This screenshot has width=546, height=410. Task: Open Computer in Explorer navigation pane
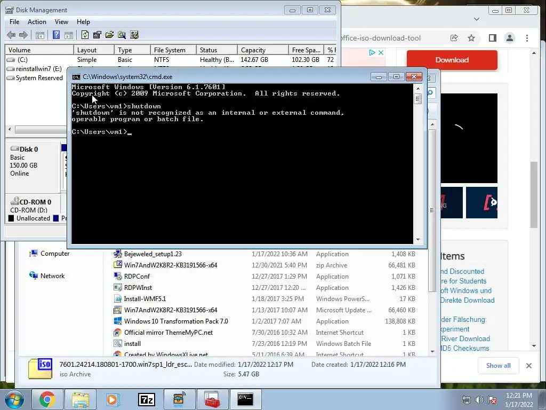point(49,254)
